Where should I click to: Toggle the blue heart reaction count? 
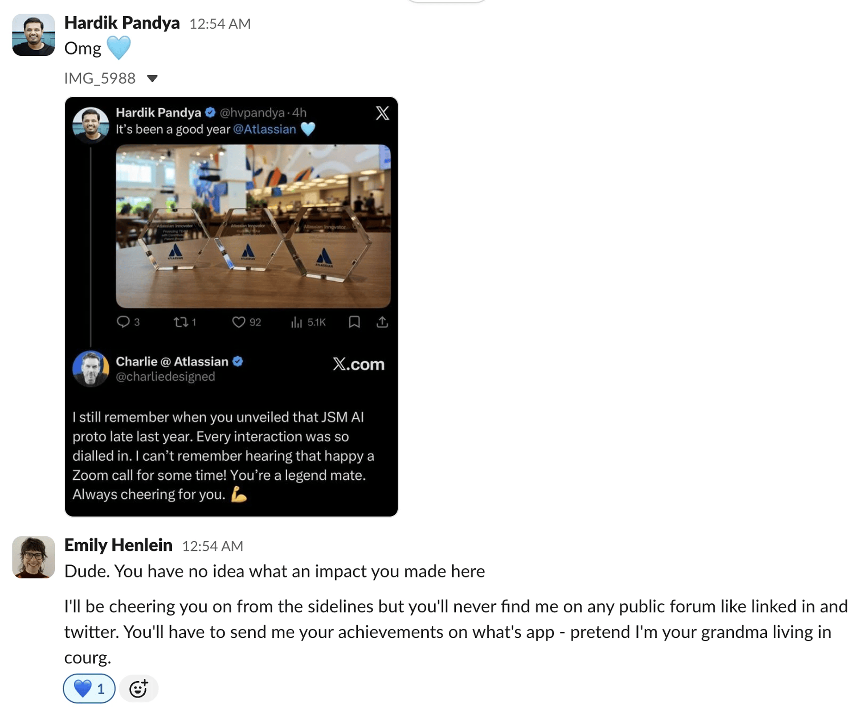tap(89, 689)
